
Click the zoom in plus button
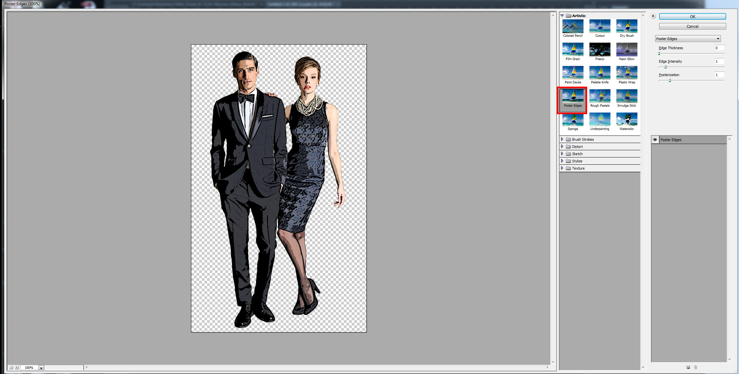(17, 367)
